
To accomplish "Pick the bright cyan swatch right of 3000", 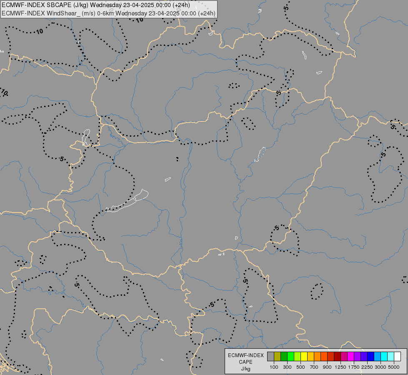I will click(x=384, y=356).
